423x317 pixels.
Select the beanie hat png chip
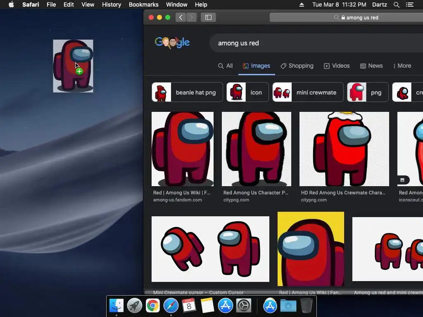[187, 92]
